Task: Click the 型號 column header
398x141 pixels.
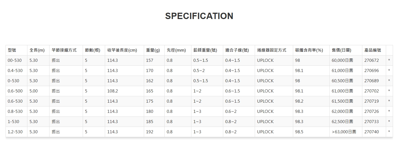Action: [12, 50]
